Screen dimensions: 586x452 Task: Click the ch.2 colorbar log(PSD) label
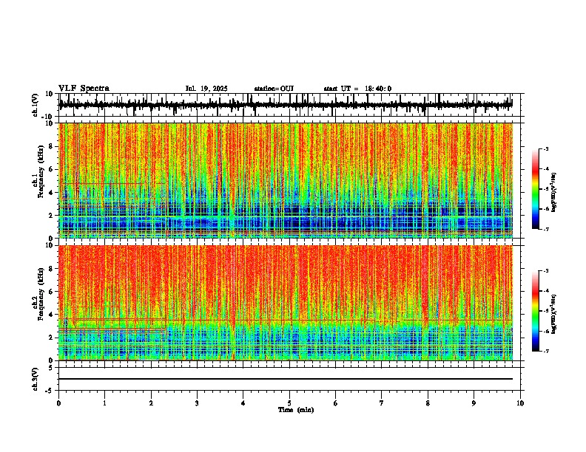tap(553, 315)
